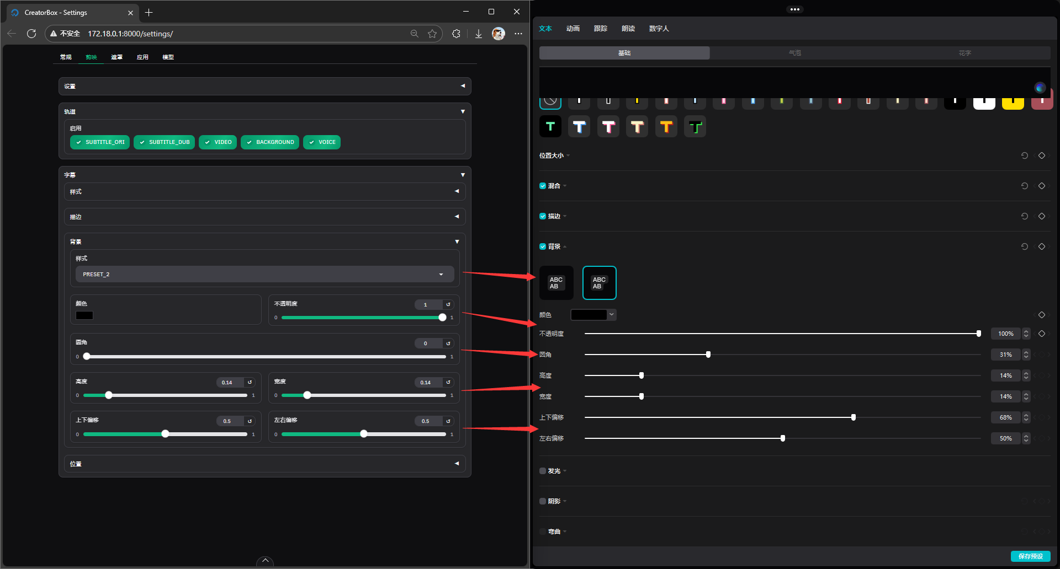Image resolution: width=1060 pixels, height=569 pixels.
Task: Reset 不透明度 value in CreatorBox settings
Action: 448,304
